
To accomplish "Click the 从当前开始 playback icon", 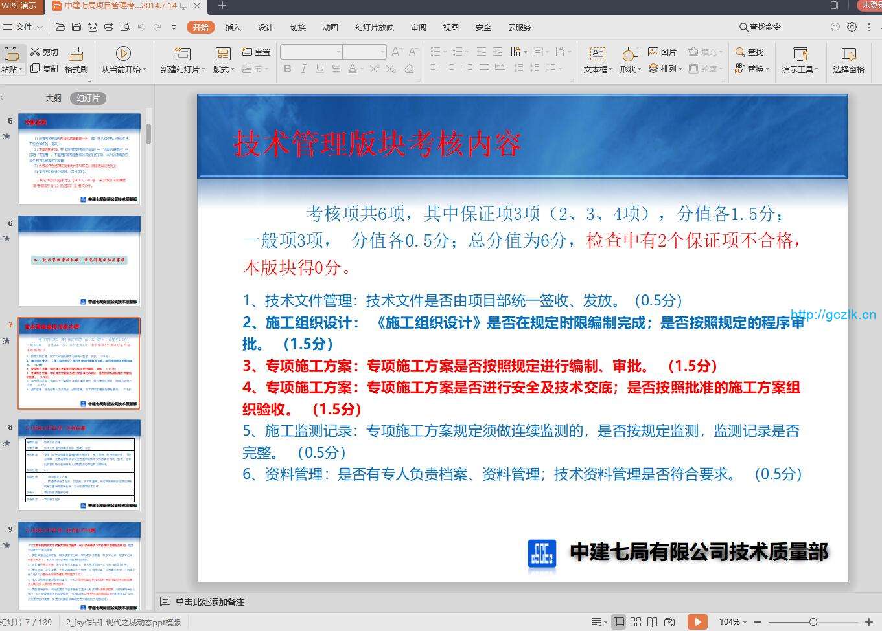I will pos(123,58).
